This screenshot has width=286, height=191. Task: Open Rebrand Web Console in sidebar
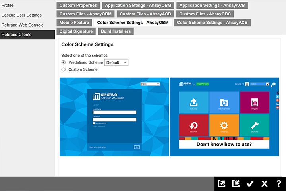(23, 25)
